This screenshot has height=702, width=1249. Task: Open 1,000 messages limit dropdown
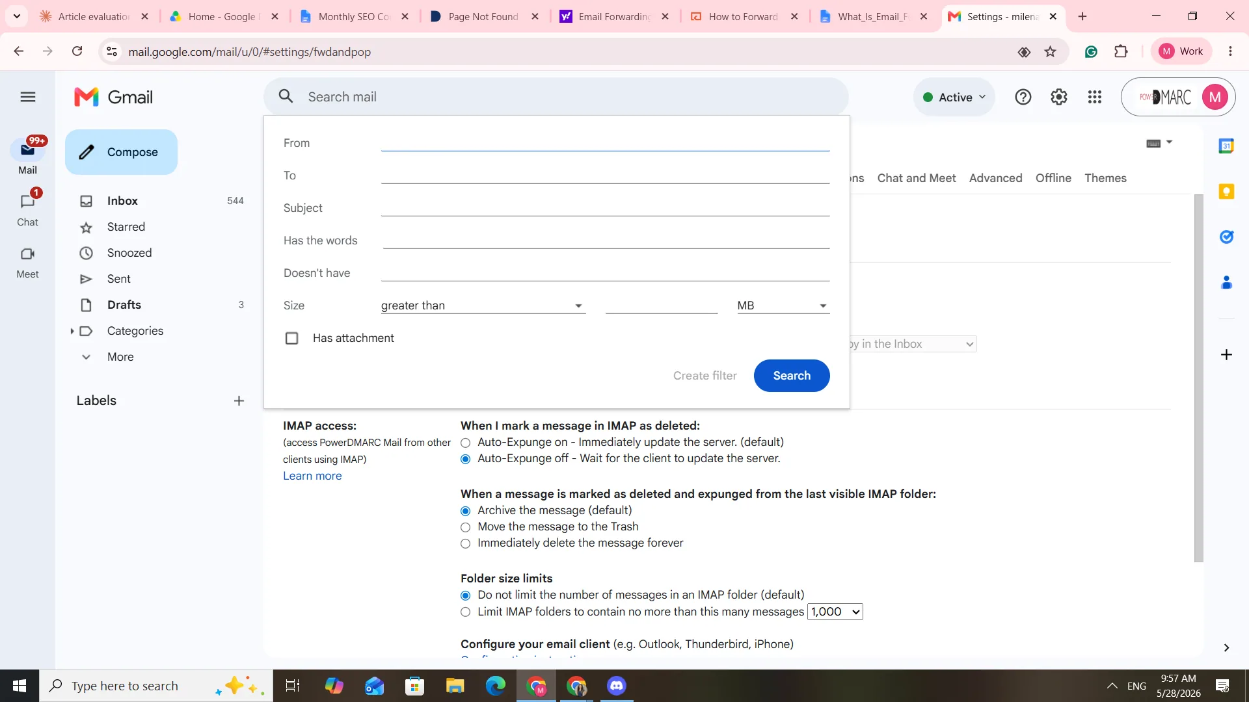click(835, 612)
